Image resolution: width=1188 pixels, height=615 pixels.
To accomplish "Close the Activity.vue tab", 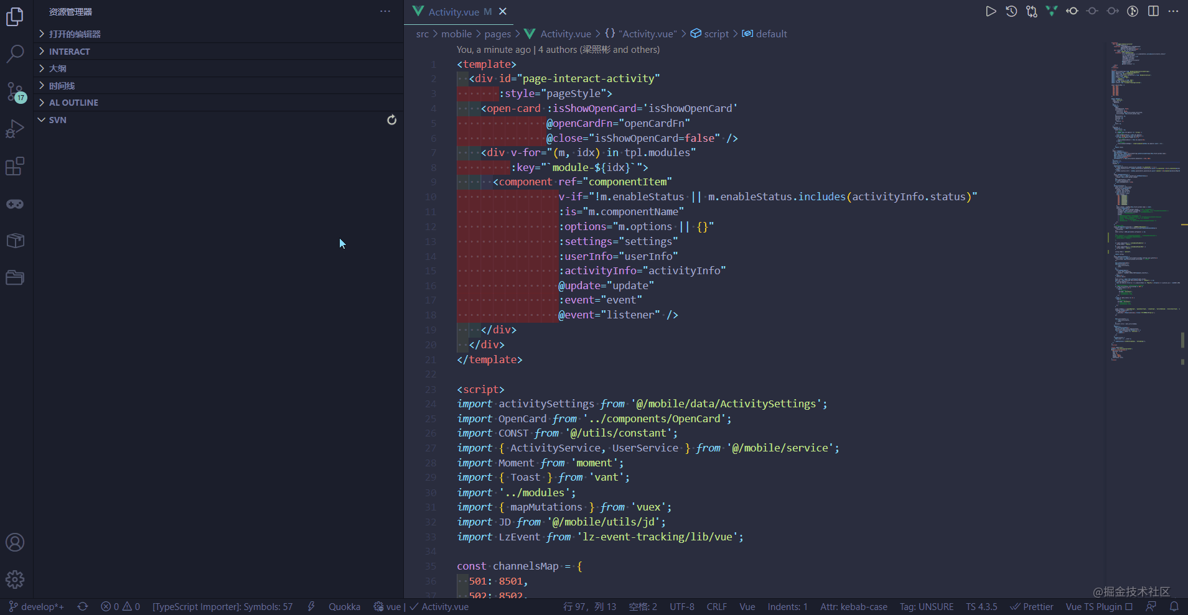I will (x=503, y=11).
